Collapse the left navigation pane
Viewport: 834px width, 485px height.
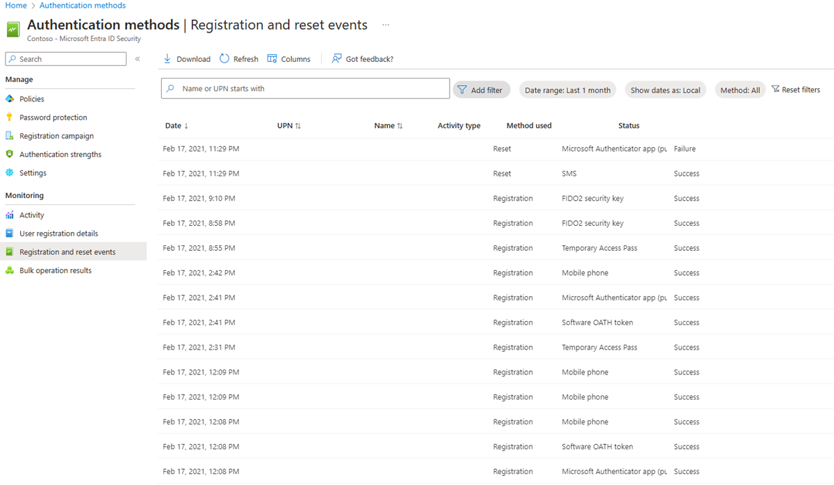[x=137, y=58]
